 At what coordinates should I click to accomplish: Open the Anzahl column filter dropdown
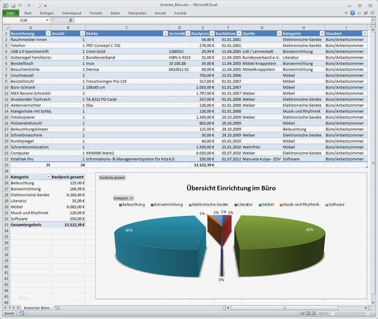(x=82, y=34)
